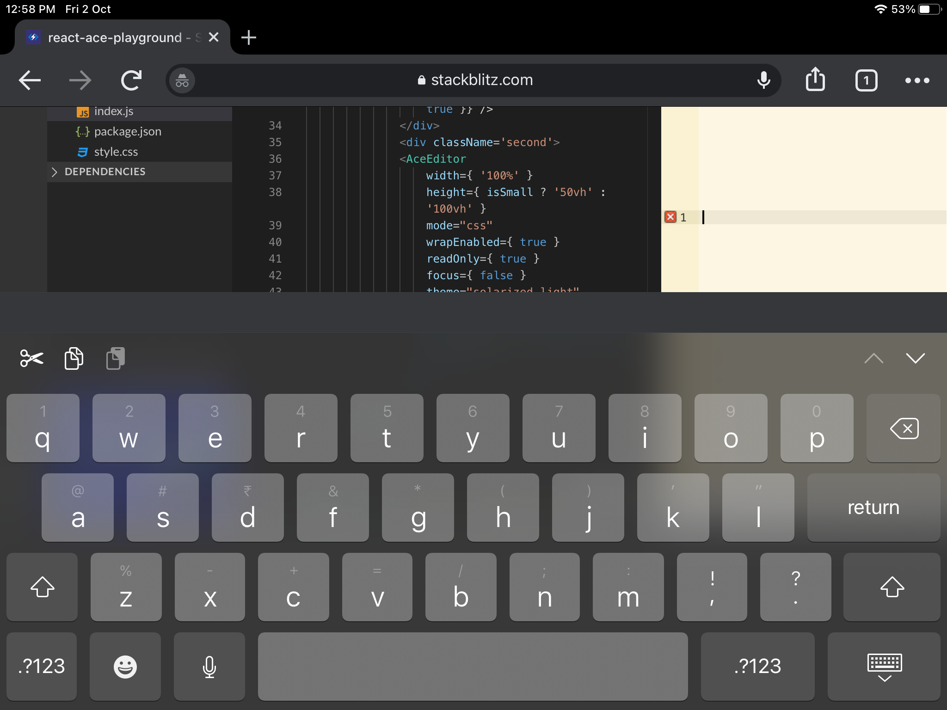Cut selected text with the scissors icon

coord(31,358)
